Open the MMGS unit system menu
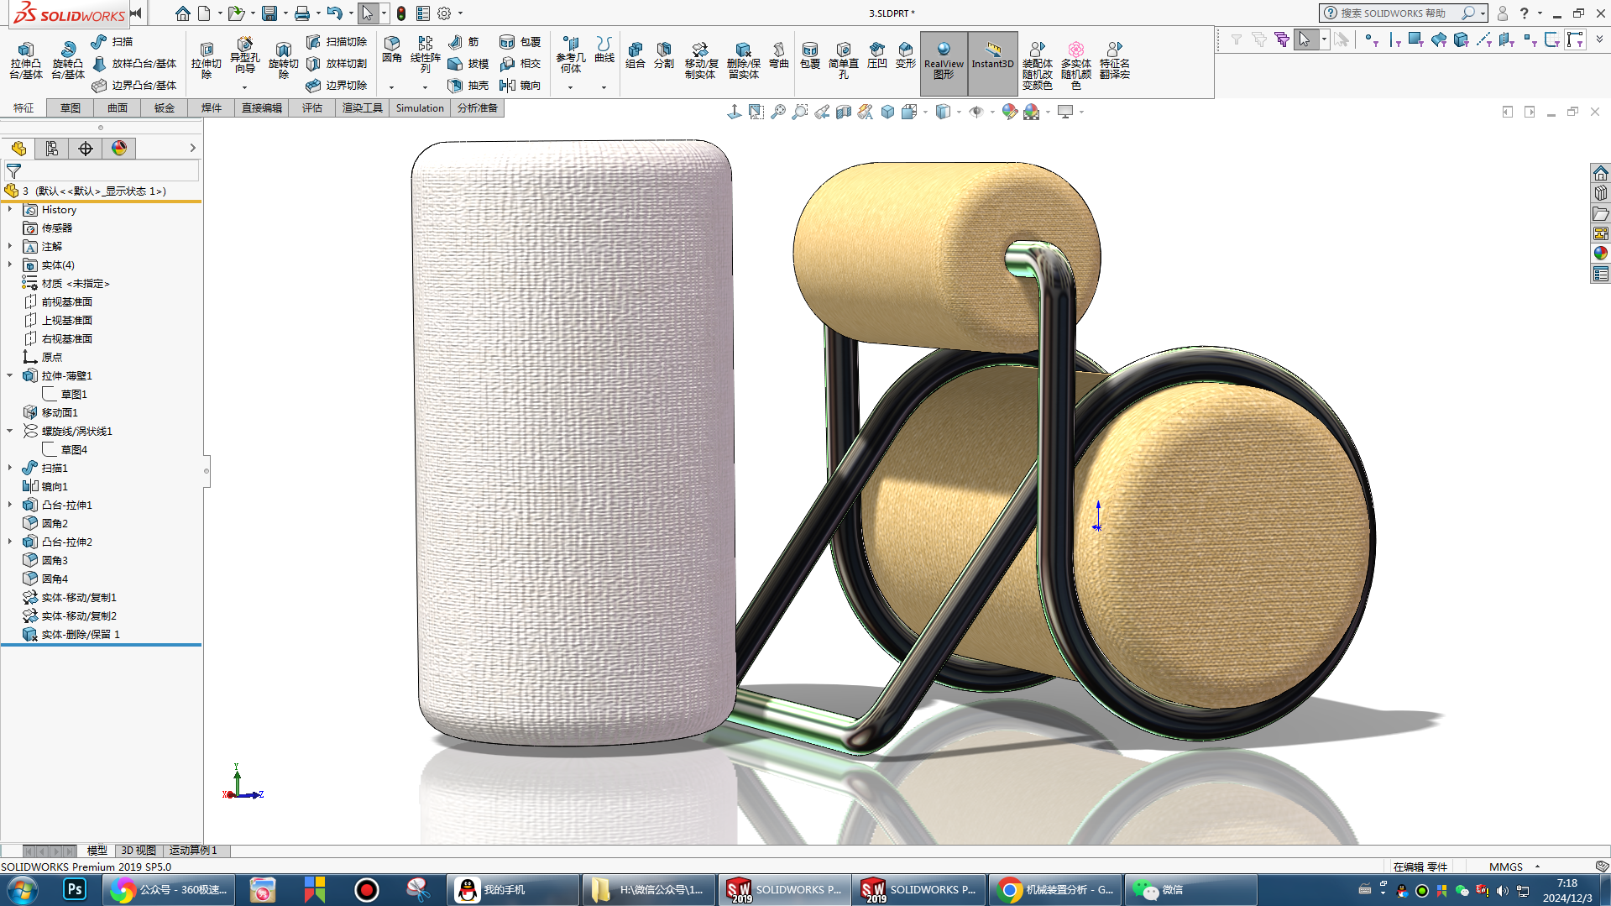The image size is (1611, 906). coord(1514,867)
